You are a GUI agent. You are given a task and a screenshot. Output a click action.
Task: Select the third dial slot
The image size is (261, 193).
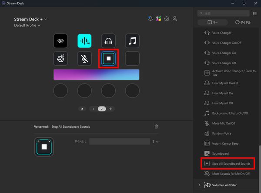coord(108,91)
